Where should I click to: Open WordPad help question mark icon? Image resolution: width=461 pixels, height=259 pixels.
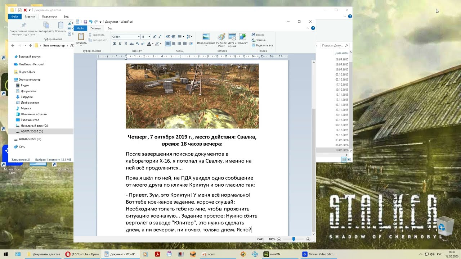pos(313,28)
